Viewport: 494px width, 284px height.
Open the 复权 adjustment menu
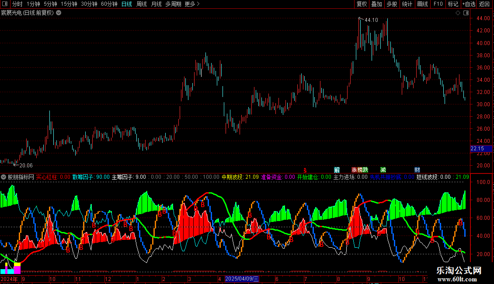click(362, 4)
